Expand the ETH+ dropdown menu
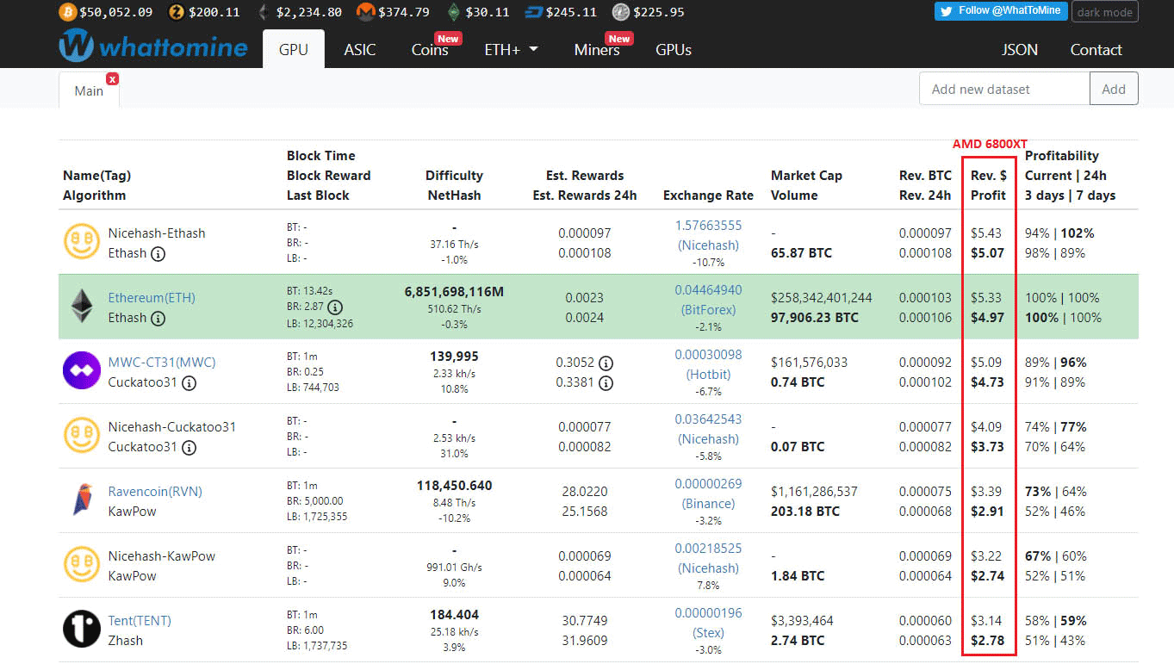1174x664 pixels. tap(511, 50)
